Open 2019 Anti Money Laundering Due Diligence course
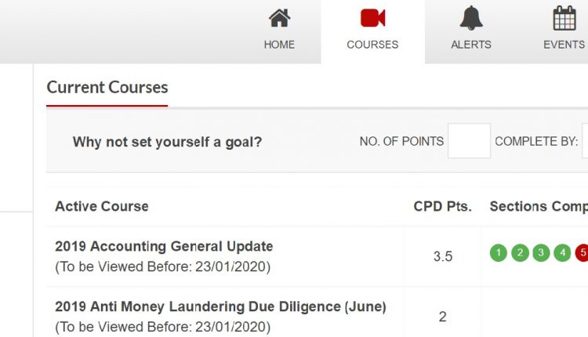The image size is (588, 337). click(x=220, y=306)
